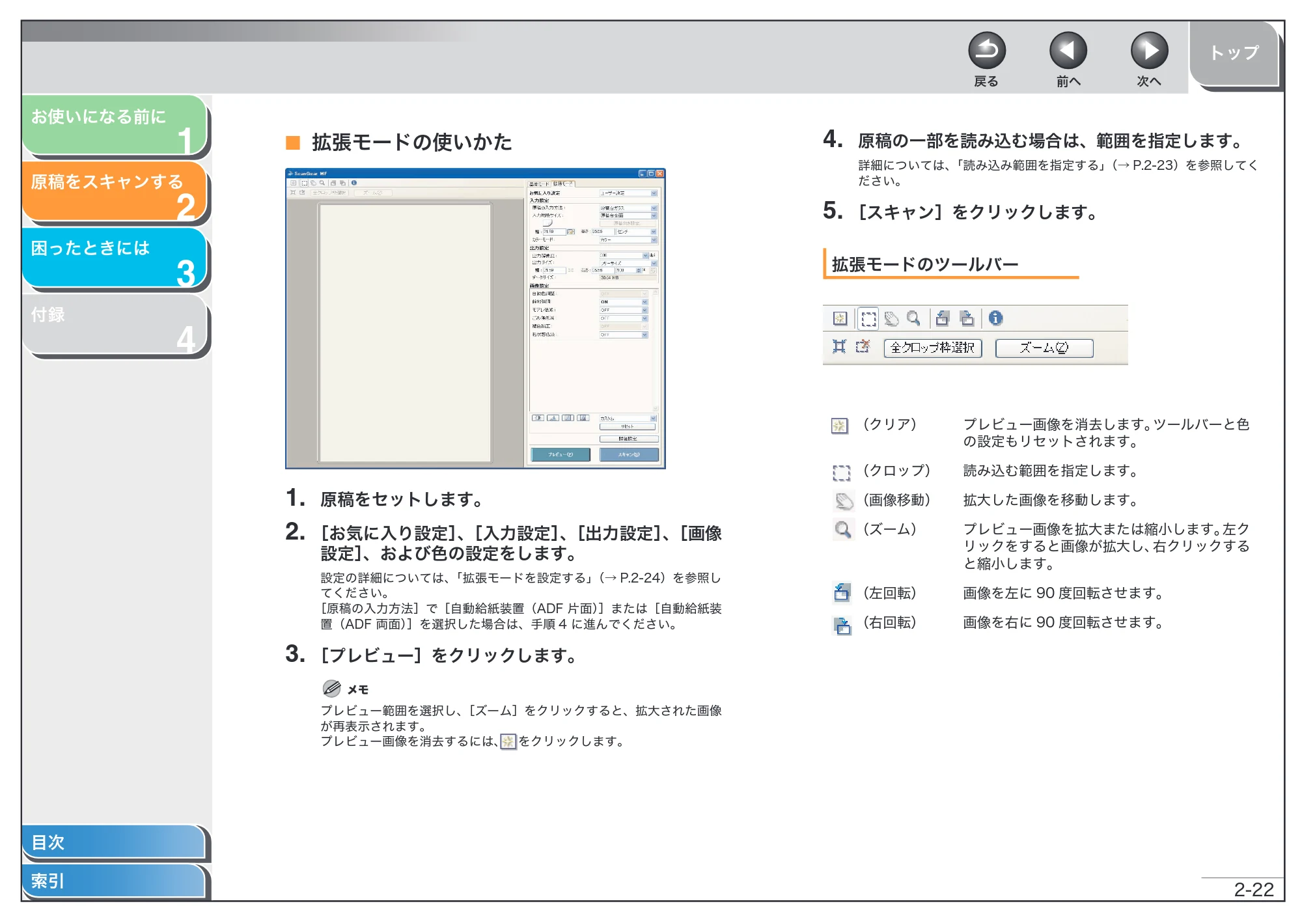This screenshot has height=921, width=1302.
Task: Select magnifier Zoom tool in enlarged toolbar
Action: tap(914, 318)
